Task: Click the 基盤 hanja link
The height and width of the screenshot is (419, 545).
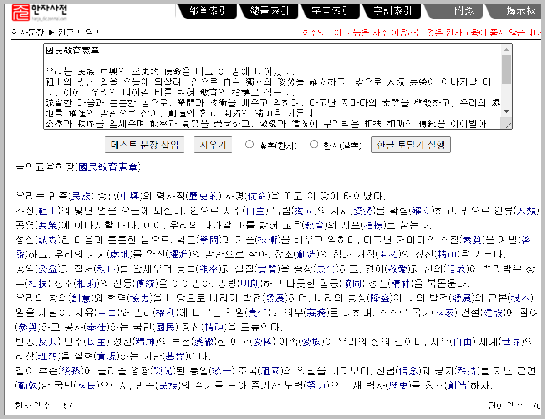Action: (175, 357)
